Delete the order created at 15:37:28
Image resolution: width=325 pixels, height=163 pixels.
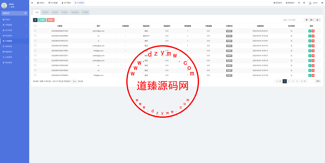(x=313, y=75)
